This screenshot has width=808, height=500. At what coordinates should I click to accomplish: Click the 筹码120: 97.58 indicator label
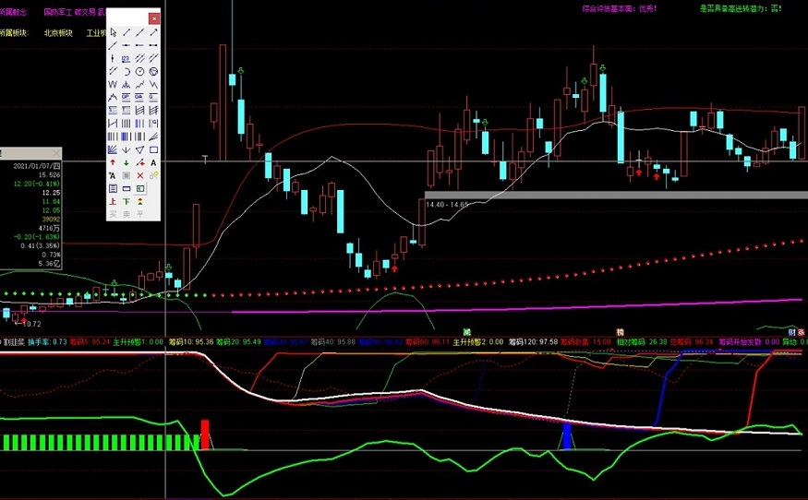(533, 342)
